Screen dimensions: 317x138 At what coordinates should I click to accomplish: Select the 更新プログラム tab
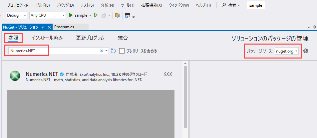[90, 38]
